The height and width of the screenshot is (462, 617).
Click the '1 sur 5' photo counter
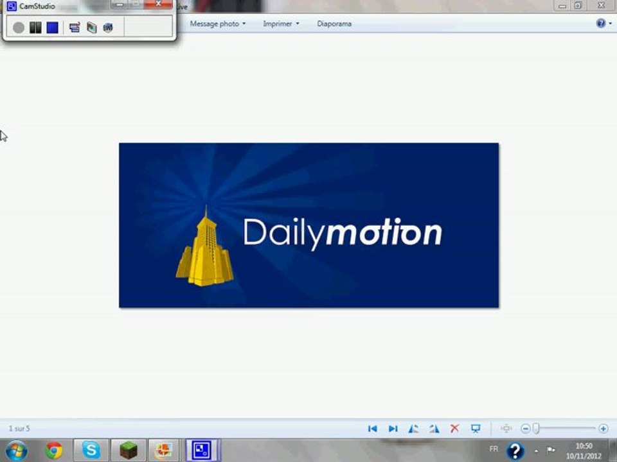coord(19,428)
